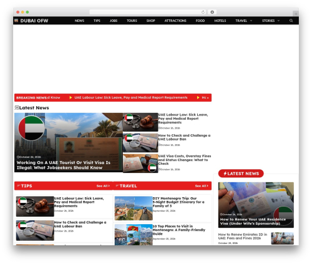The height and width of the screenshot is (264, 312).
Task: Open How to Renew Emirates ID in UAE article
Action: pyautogui.click(x=243, y=237)
